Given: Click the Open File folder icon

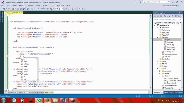Looking at the screenshot, I should point(18,9).
